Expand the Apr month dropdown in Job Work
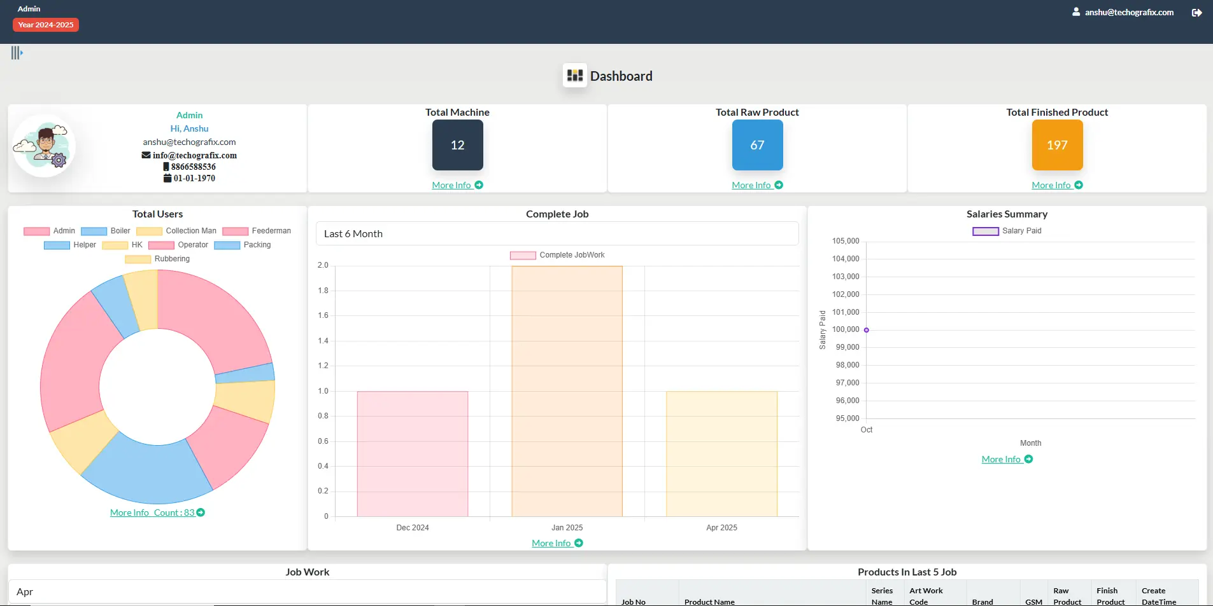The height and width of the screenshot is (606, 1213). (x=307, y=591)
